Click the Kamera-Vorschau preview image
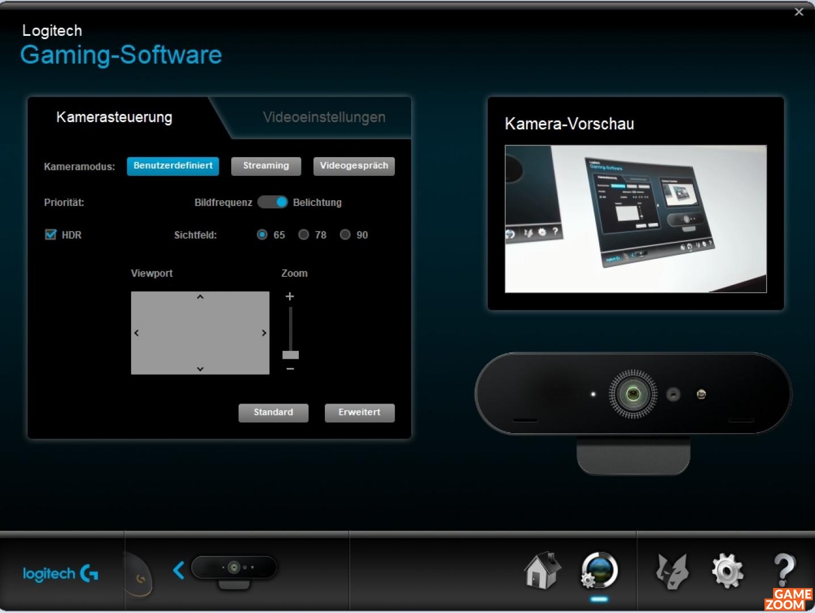The height and width of the screenshot is (613, 815). click(x=636, y=219)
